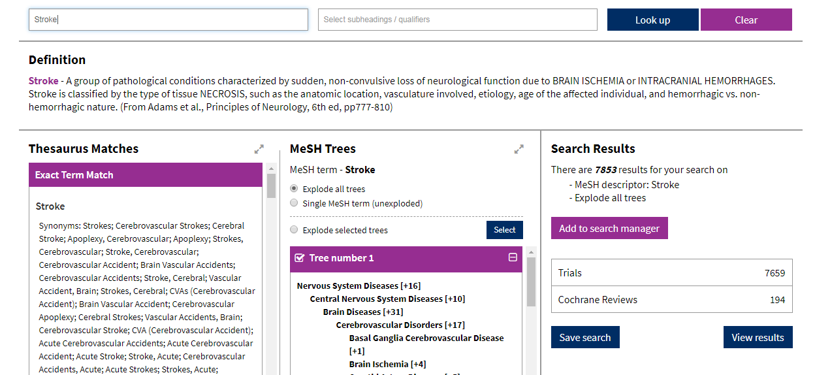Expand the MeSH Trees panel
The height and width of the screenshot is (375, 815).
coord(519,150)
